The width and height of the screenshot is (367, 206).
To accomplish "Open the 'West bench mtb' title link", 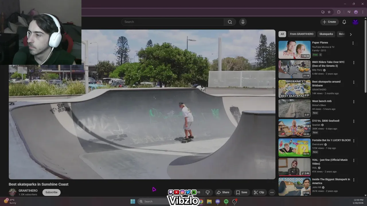I will click(322, 101).
